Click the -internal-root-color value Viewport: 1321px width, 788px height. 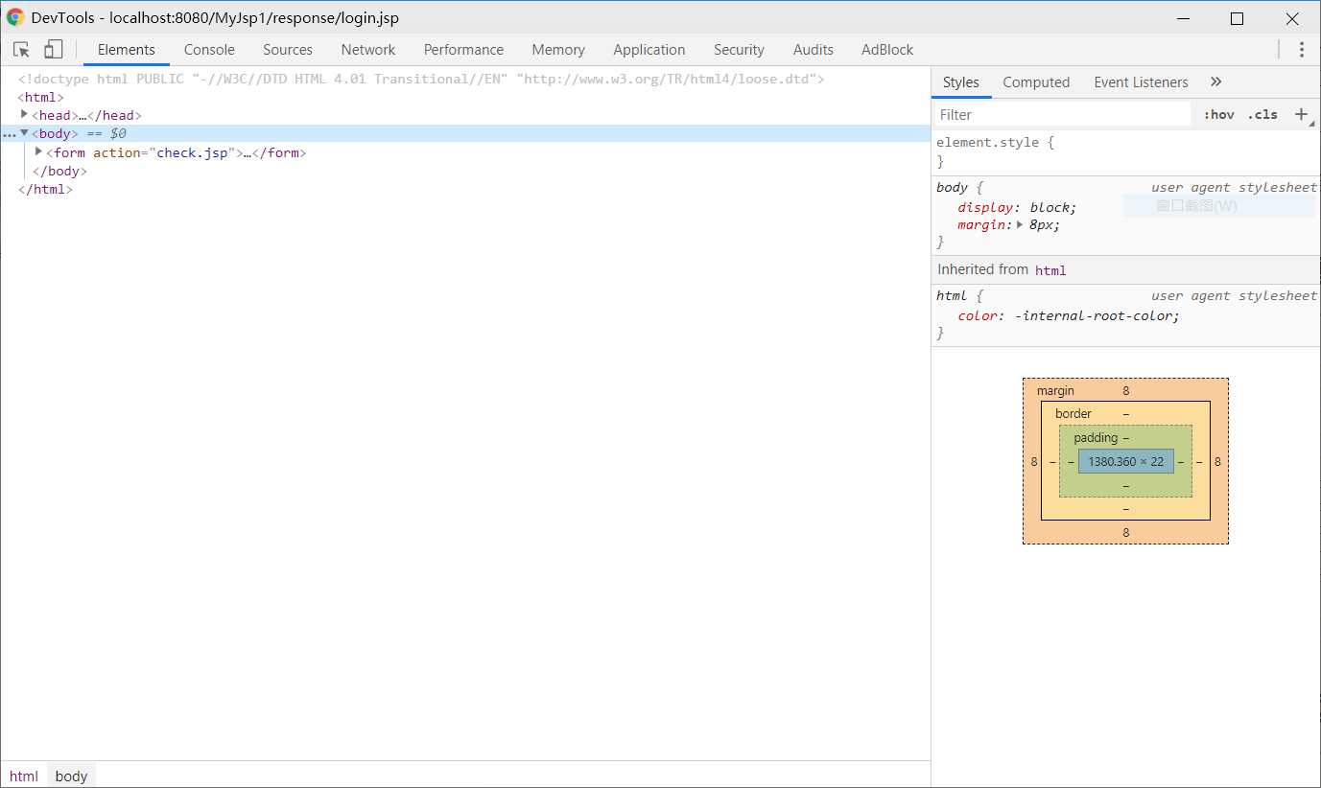click(1094, 315)
